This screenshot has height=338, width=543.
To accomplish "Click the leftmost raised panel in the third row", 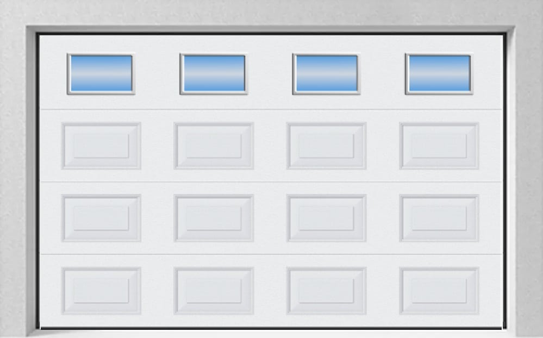I will point(101,218).
